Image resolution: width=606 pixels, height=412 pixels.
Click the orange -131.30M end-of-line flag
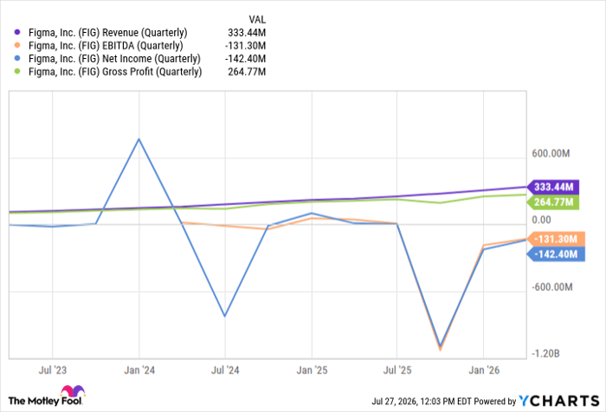click(556, 239)
